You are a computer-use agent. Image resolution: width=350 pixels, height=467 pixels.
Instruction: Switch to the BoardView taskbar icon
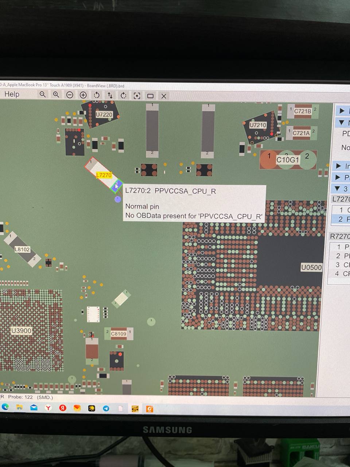point(135,409)
